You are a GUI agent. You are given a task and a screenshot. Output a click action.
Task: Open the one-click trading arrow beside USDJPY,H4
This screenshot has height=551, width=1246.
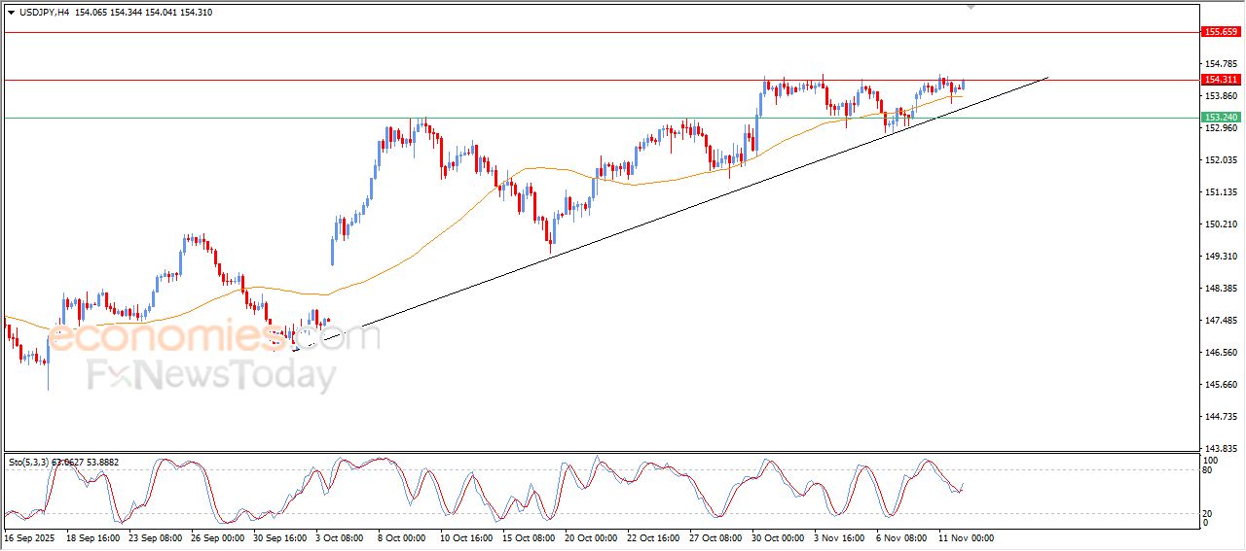click(12, 13)
